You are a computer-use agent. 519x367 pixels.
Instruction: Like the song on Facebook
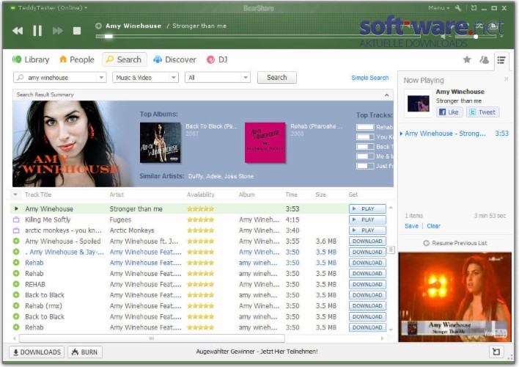pos(449,112)
